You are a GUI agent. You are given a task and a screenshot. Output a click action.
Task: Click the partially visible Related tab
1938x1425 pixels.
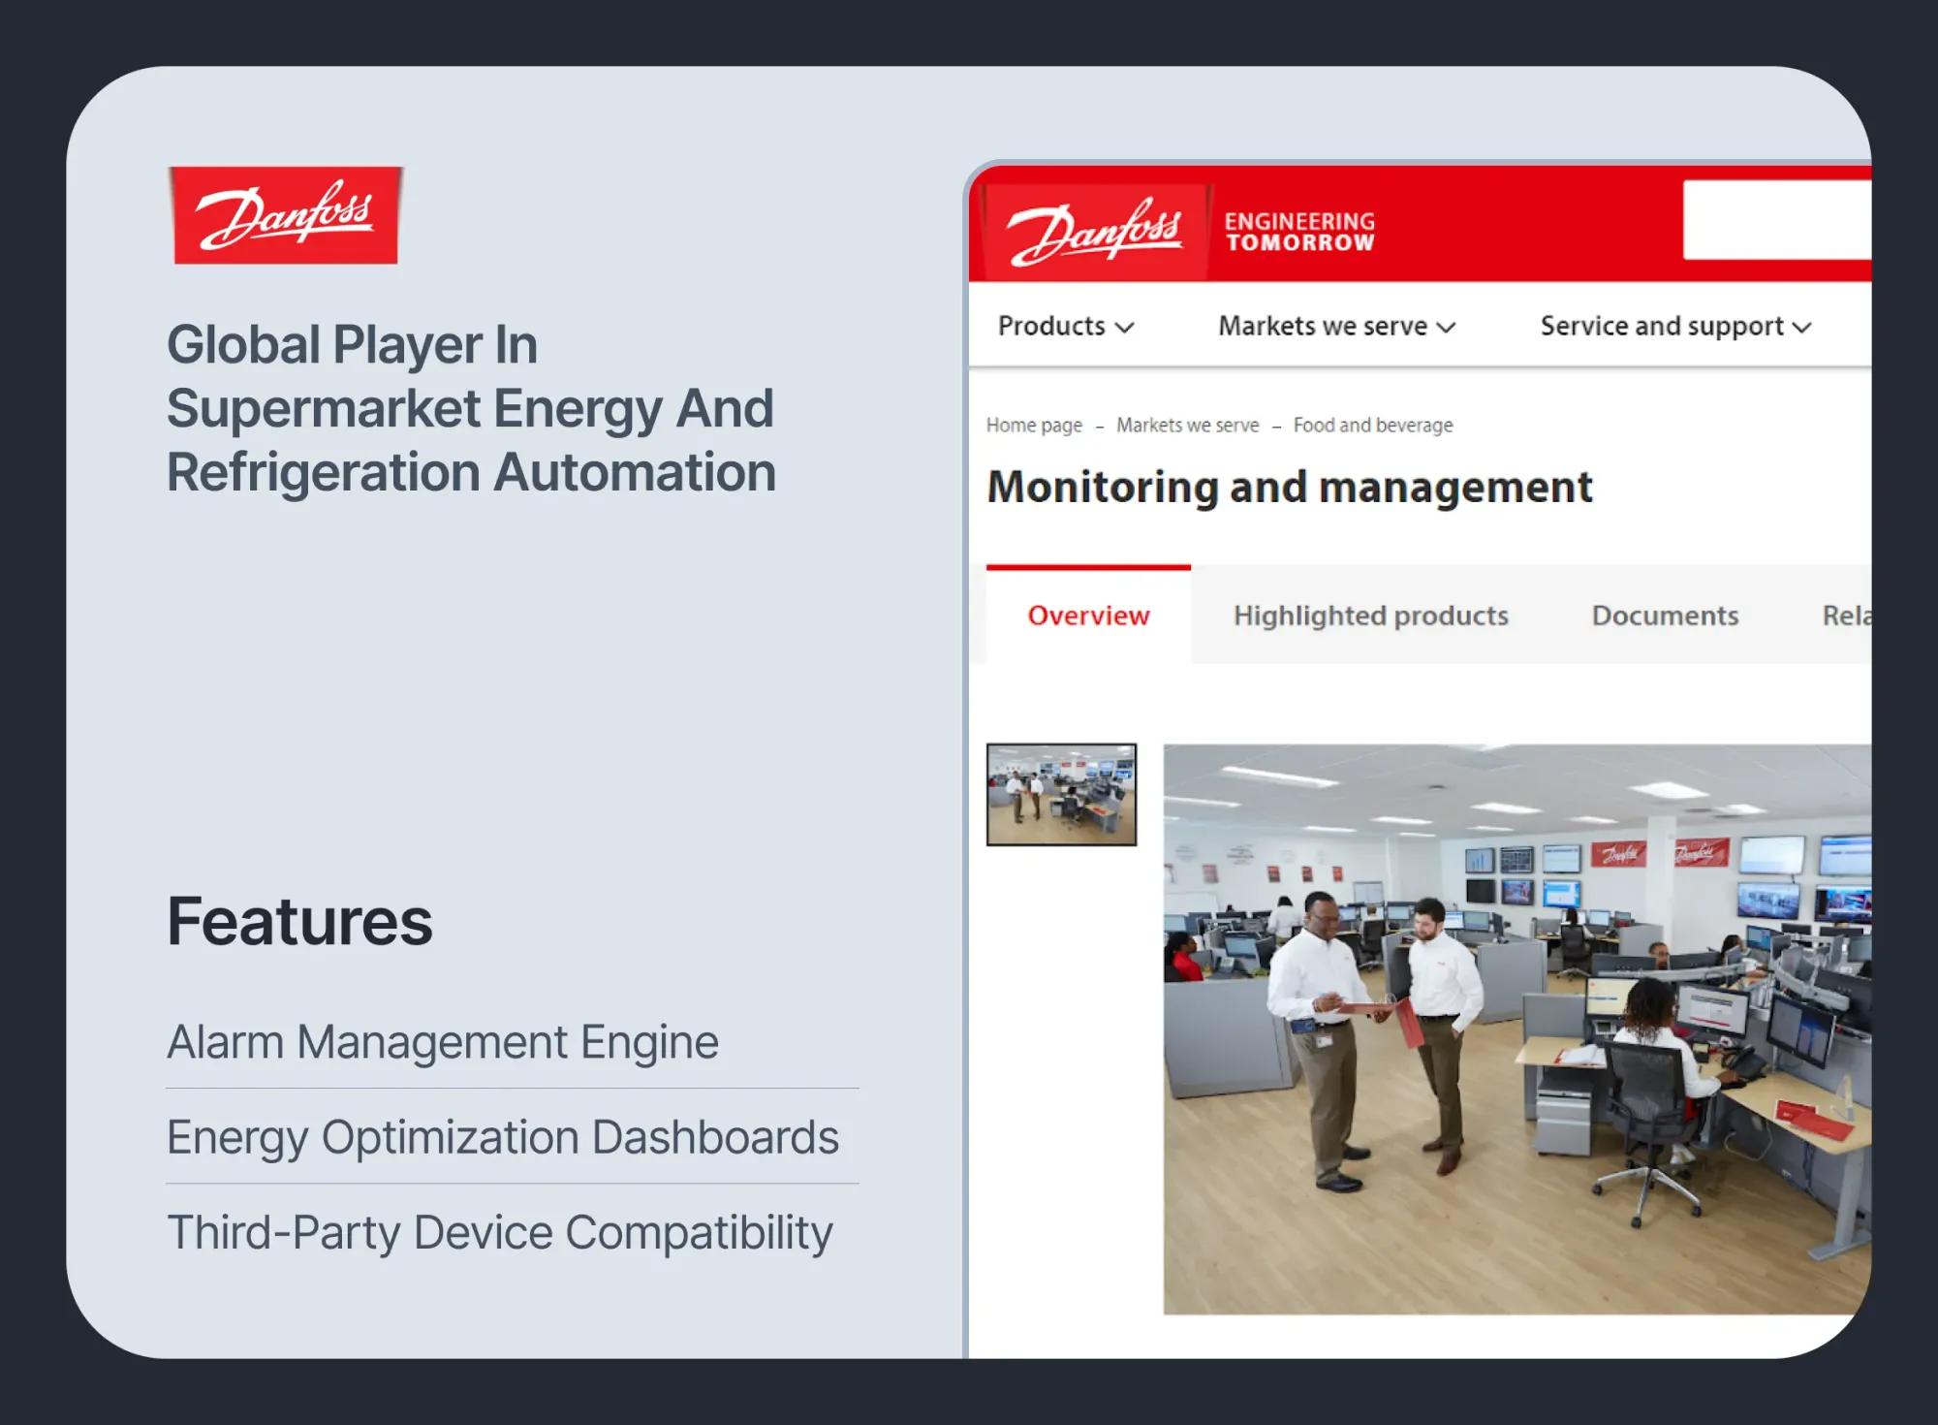[x=1845, y=616]
